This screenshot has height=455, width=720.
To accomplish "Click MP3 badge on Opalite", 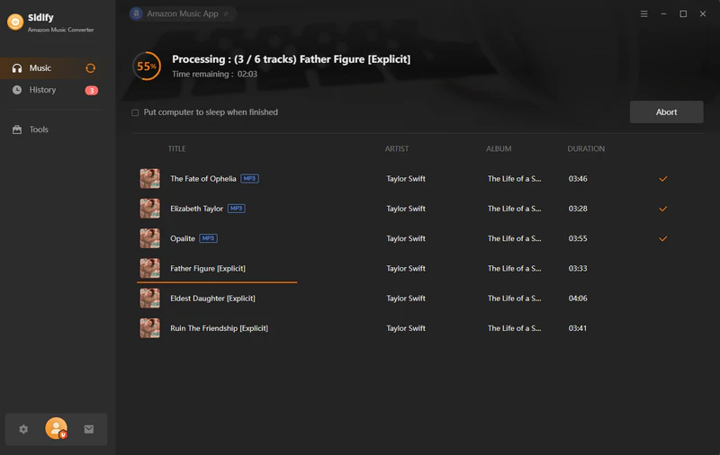I will (209, 238).
